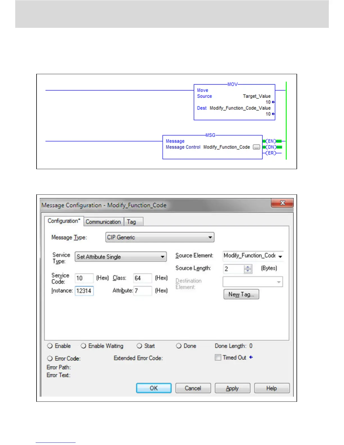Click the Modify_Function_Code message control tag

pyautogui.click(x=227, y=147)
